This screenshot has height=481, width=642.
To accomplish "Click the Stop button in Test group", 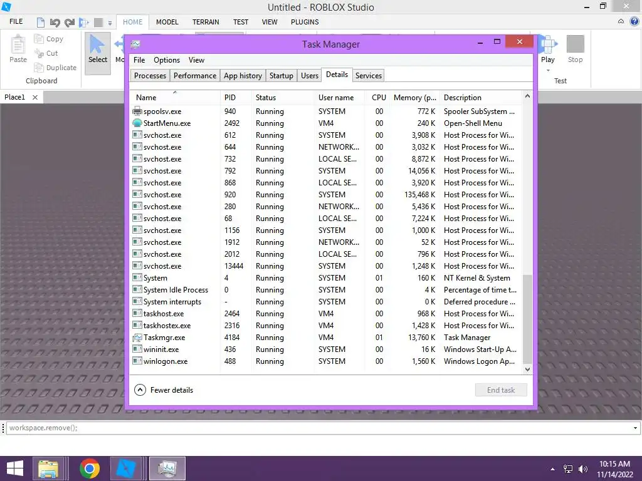I will click(576, 49).
